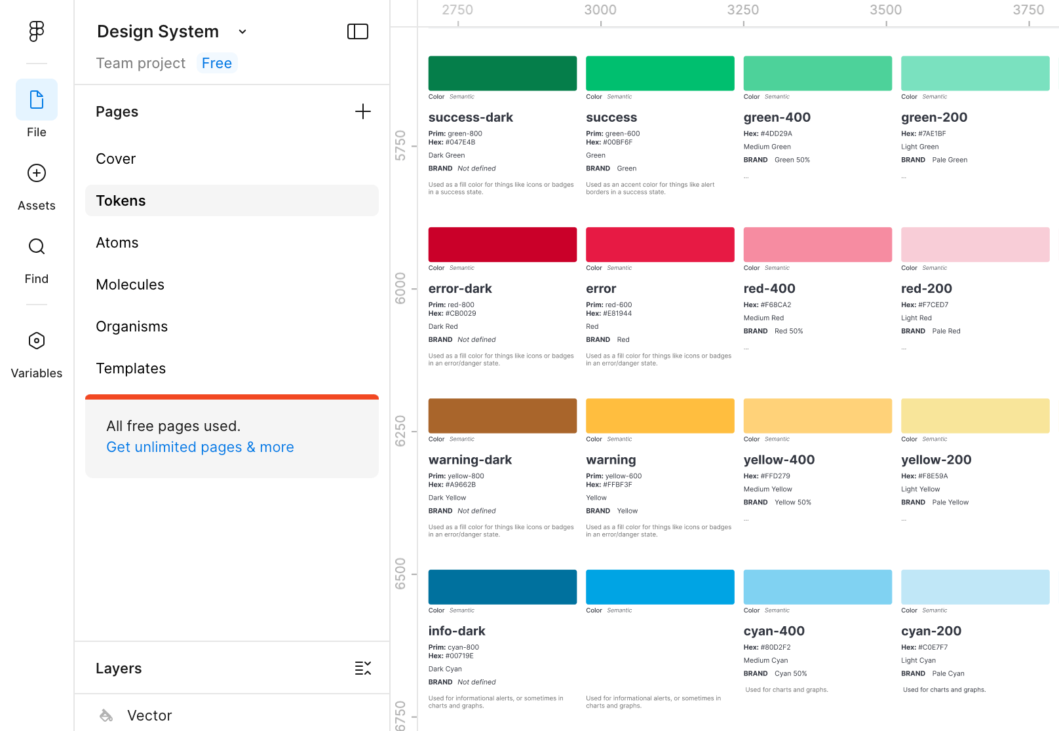
Task: Select the Vector layer icon
Action: tap(106, 715)
